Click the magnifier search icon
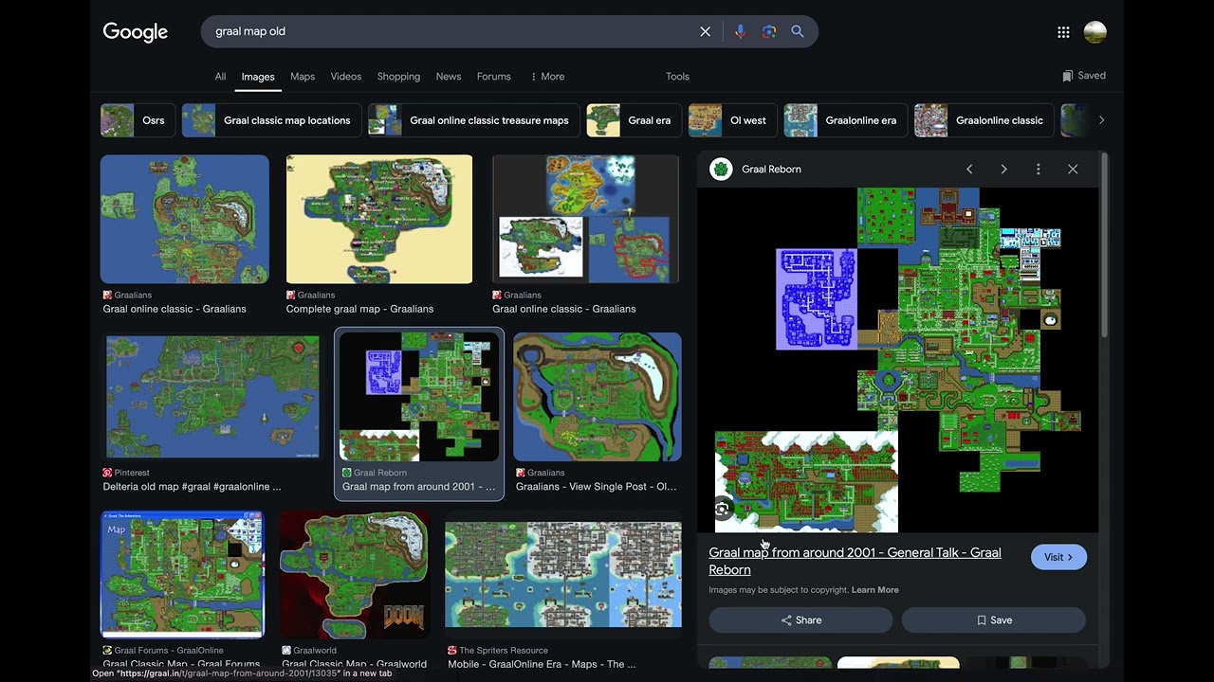This screenshot has width=1214, height=682. tap(798, 31)
